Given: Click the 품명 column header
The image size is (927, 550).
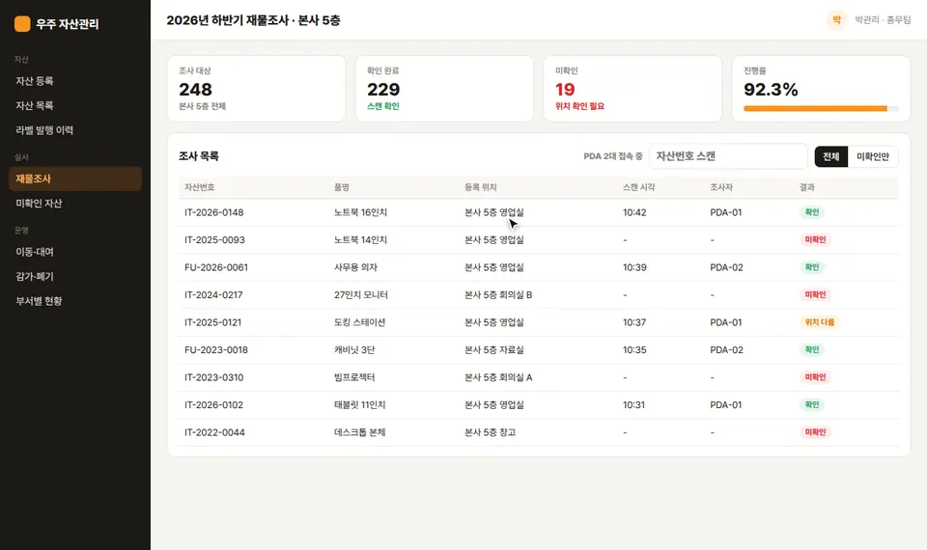Looking at the screenshot, I should 341,187.
